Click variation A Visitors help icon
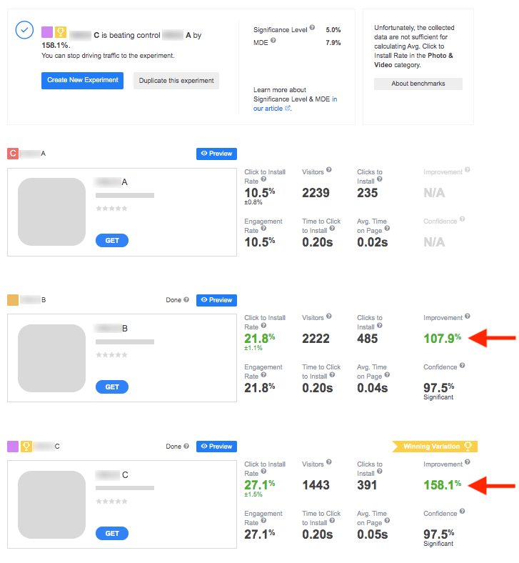Screen dimensions: 519x563 pos(329,171)
